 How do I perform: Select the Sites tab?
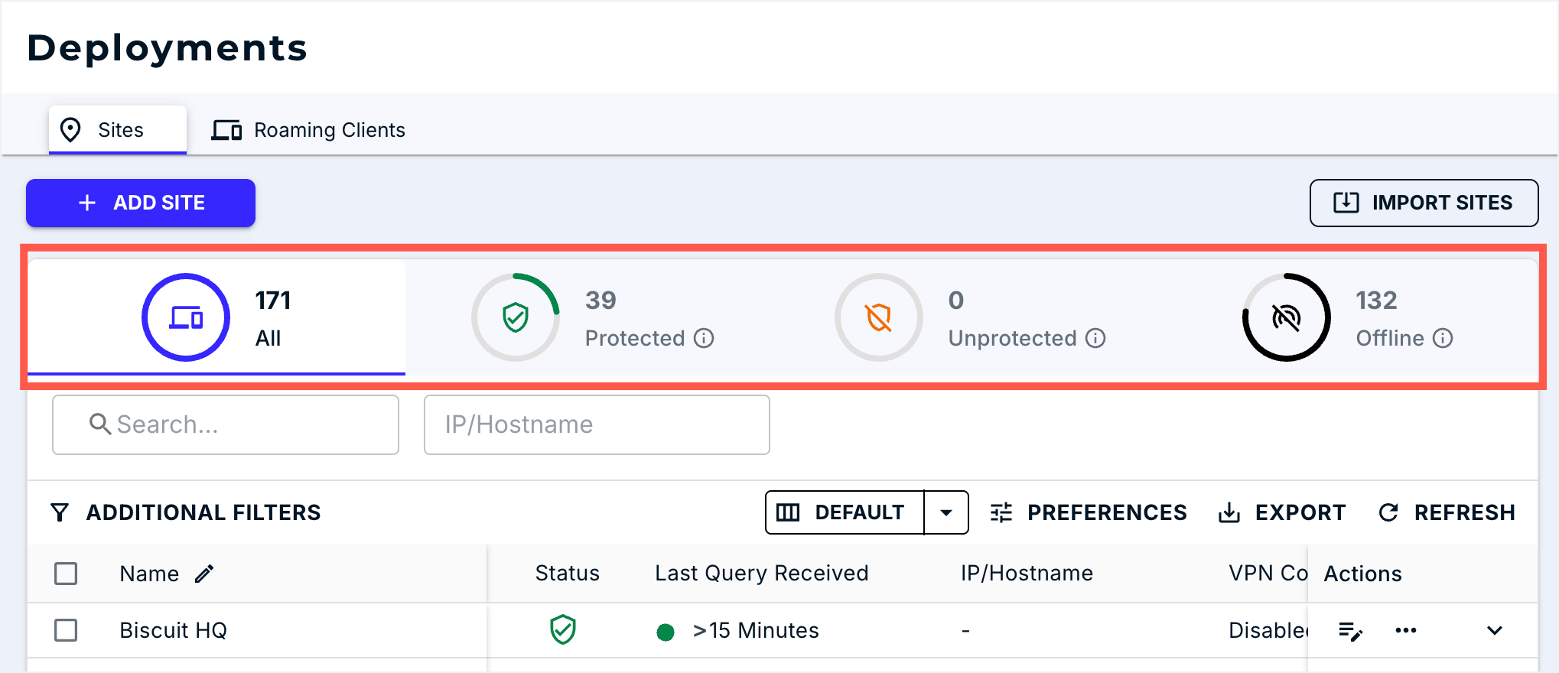click(x=118, y=130)
